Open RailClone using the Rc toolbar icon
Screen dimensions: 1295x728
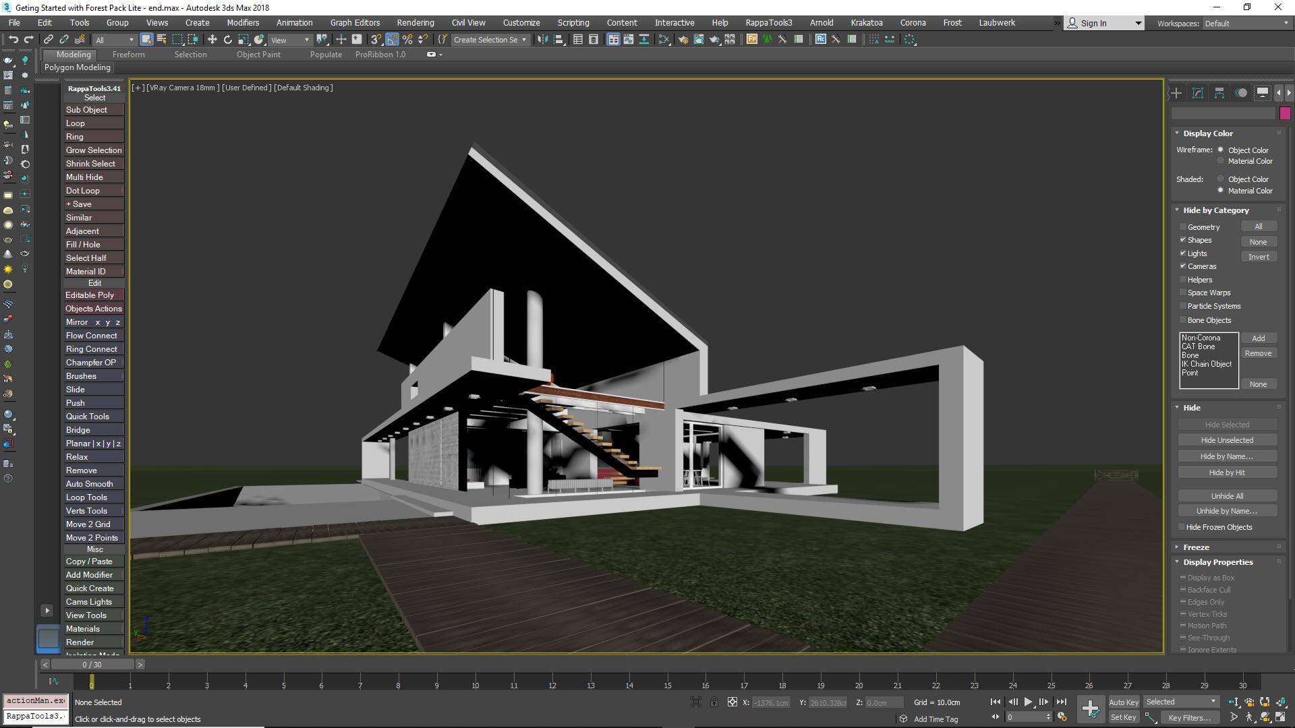pos(821,40)
